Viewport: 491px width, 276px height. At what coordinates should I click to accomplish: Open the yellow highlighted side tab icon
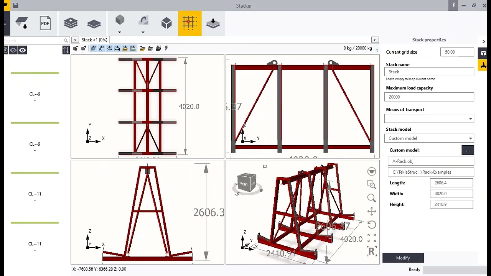click(483, 65)
